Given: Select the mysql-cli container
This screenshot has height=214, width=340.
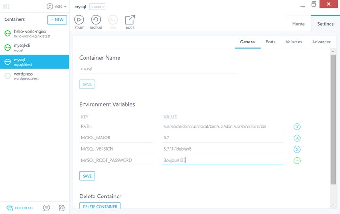Looking at the screenshot, I should [x=34, y=48].
